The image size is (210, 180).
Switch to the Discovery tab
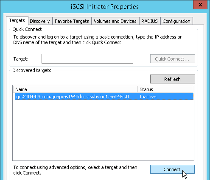pyautogui.click(x=40, y=21)
